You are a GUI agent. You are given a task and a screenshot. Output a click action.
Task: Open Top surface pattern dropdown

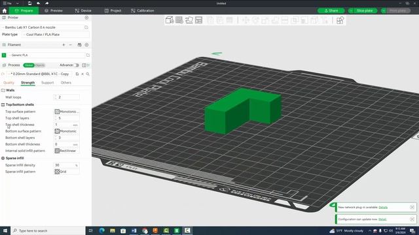click(x=67, y=112)
